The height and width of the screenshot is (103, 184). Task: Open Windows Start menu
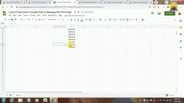click(3, 100)
